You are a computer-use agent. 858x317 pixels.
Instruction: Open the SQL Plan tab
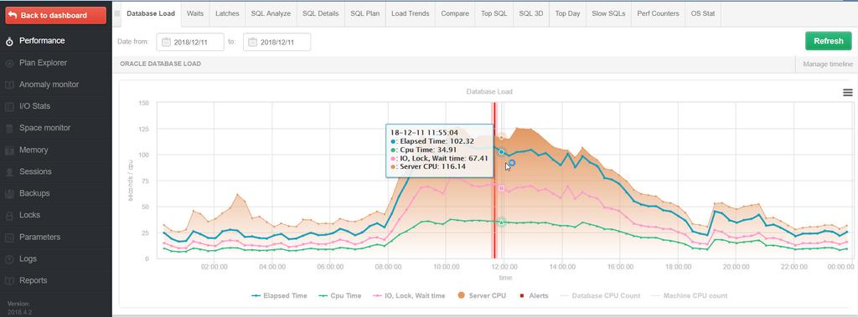pos(365,13)
